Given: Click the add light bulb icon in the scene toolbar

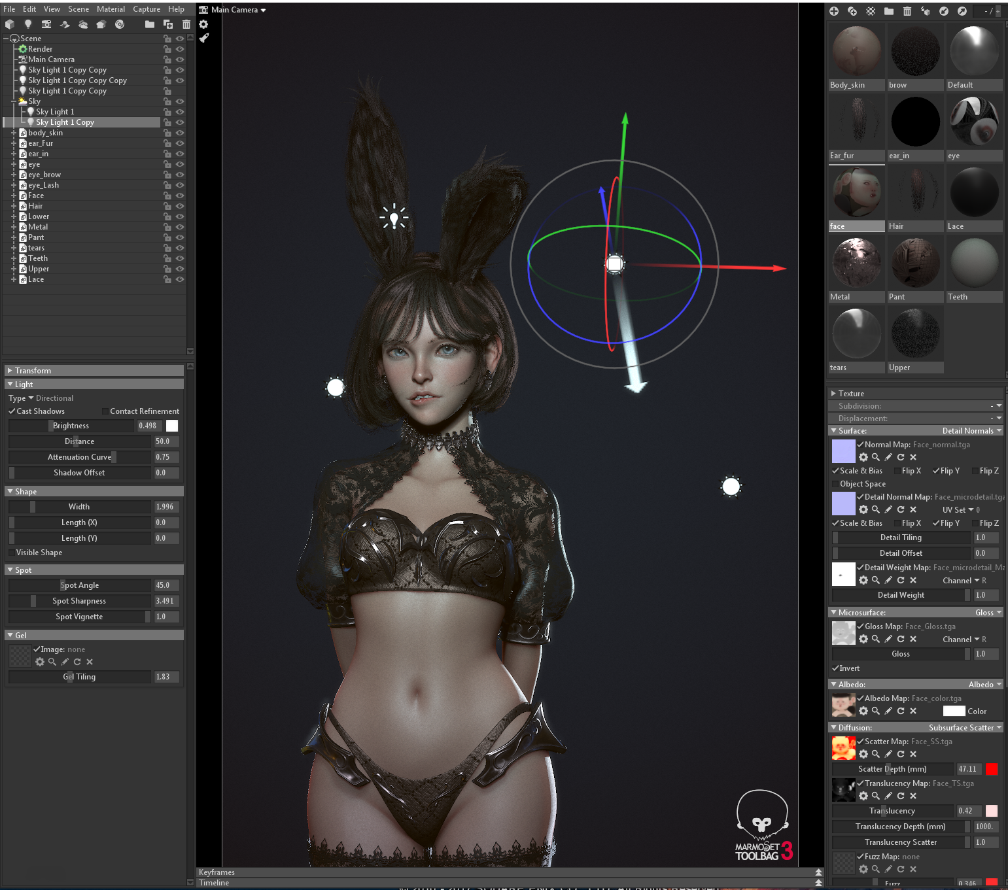Looking at the screenshot, I should click(27, 24).
